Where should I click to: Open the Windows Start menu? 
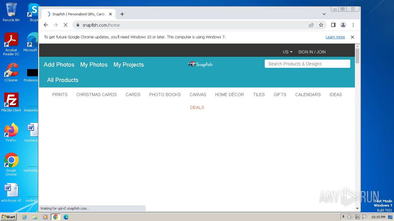coord(9,217)
